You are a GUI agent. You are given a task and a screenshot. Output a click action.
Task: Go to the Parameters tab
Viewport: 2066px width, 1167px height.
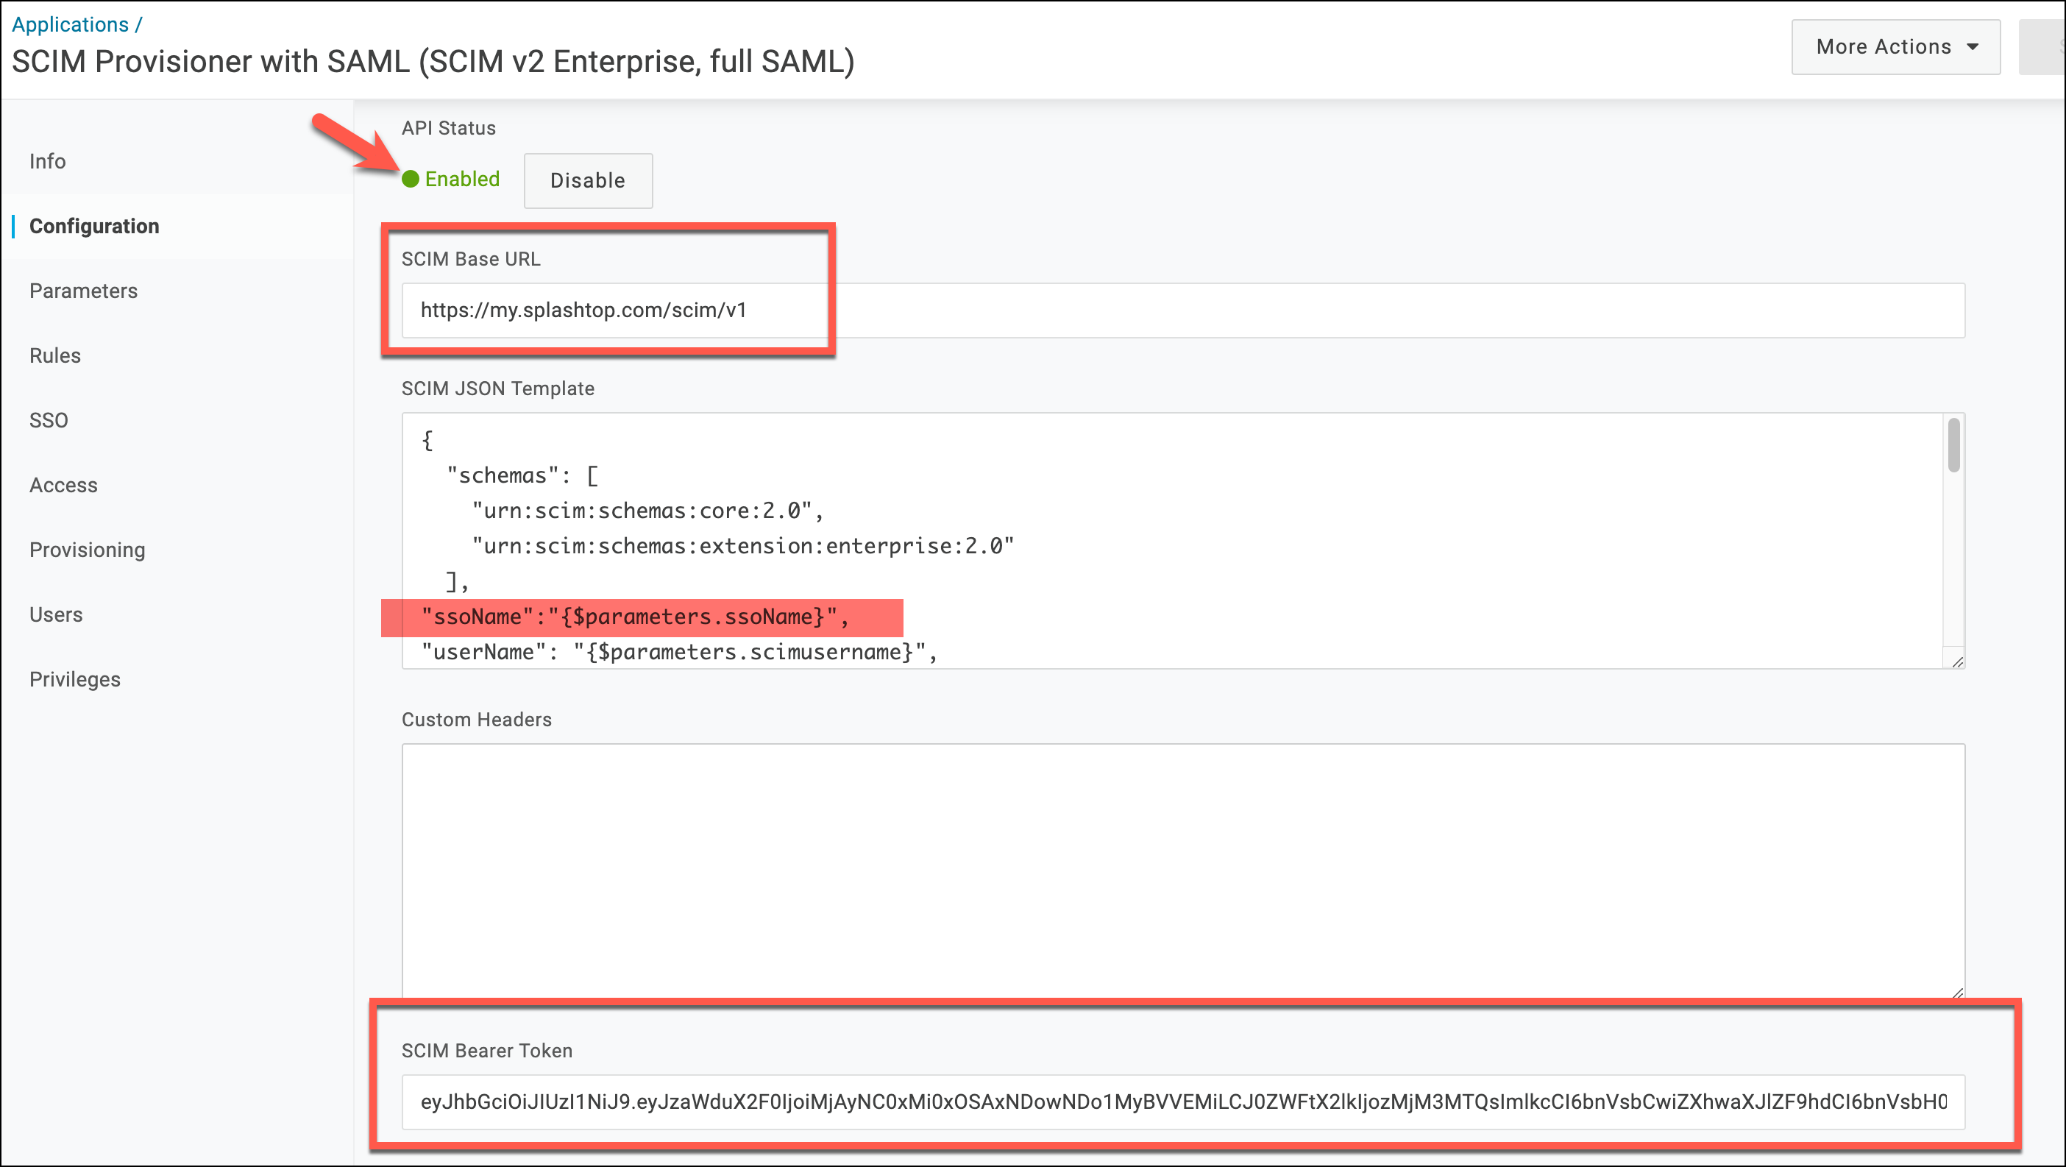(x=83, y=291)
